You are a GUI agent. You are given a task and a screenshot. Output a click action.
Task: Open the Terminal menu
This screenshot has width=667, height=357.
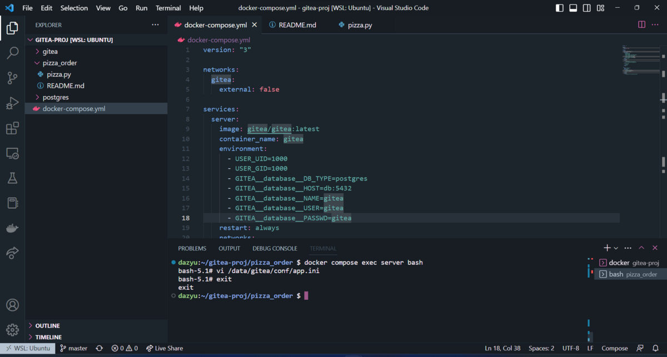tap(168, 8)
